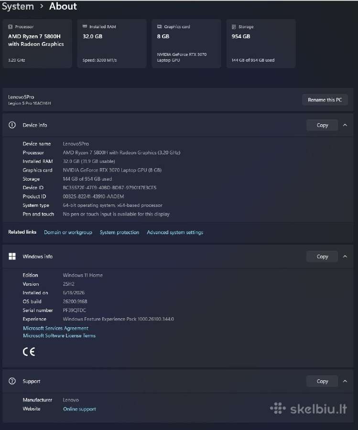
Task: Select the Product ID value 00325-82241
Action: tap(93, 196)
